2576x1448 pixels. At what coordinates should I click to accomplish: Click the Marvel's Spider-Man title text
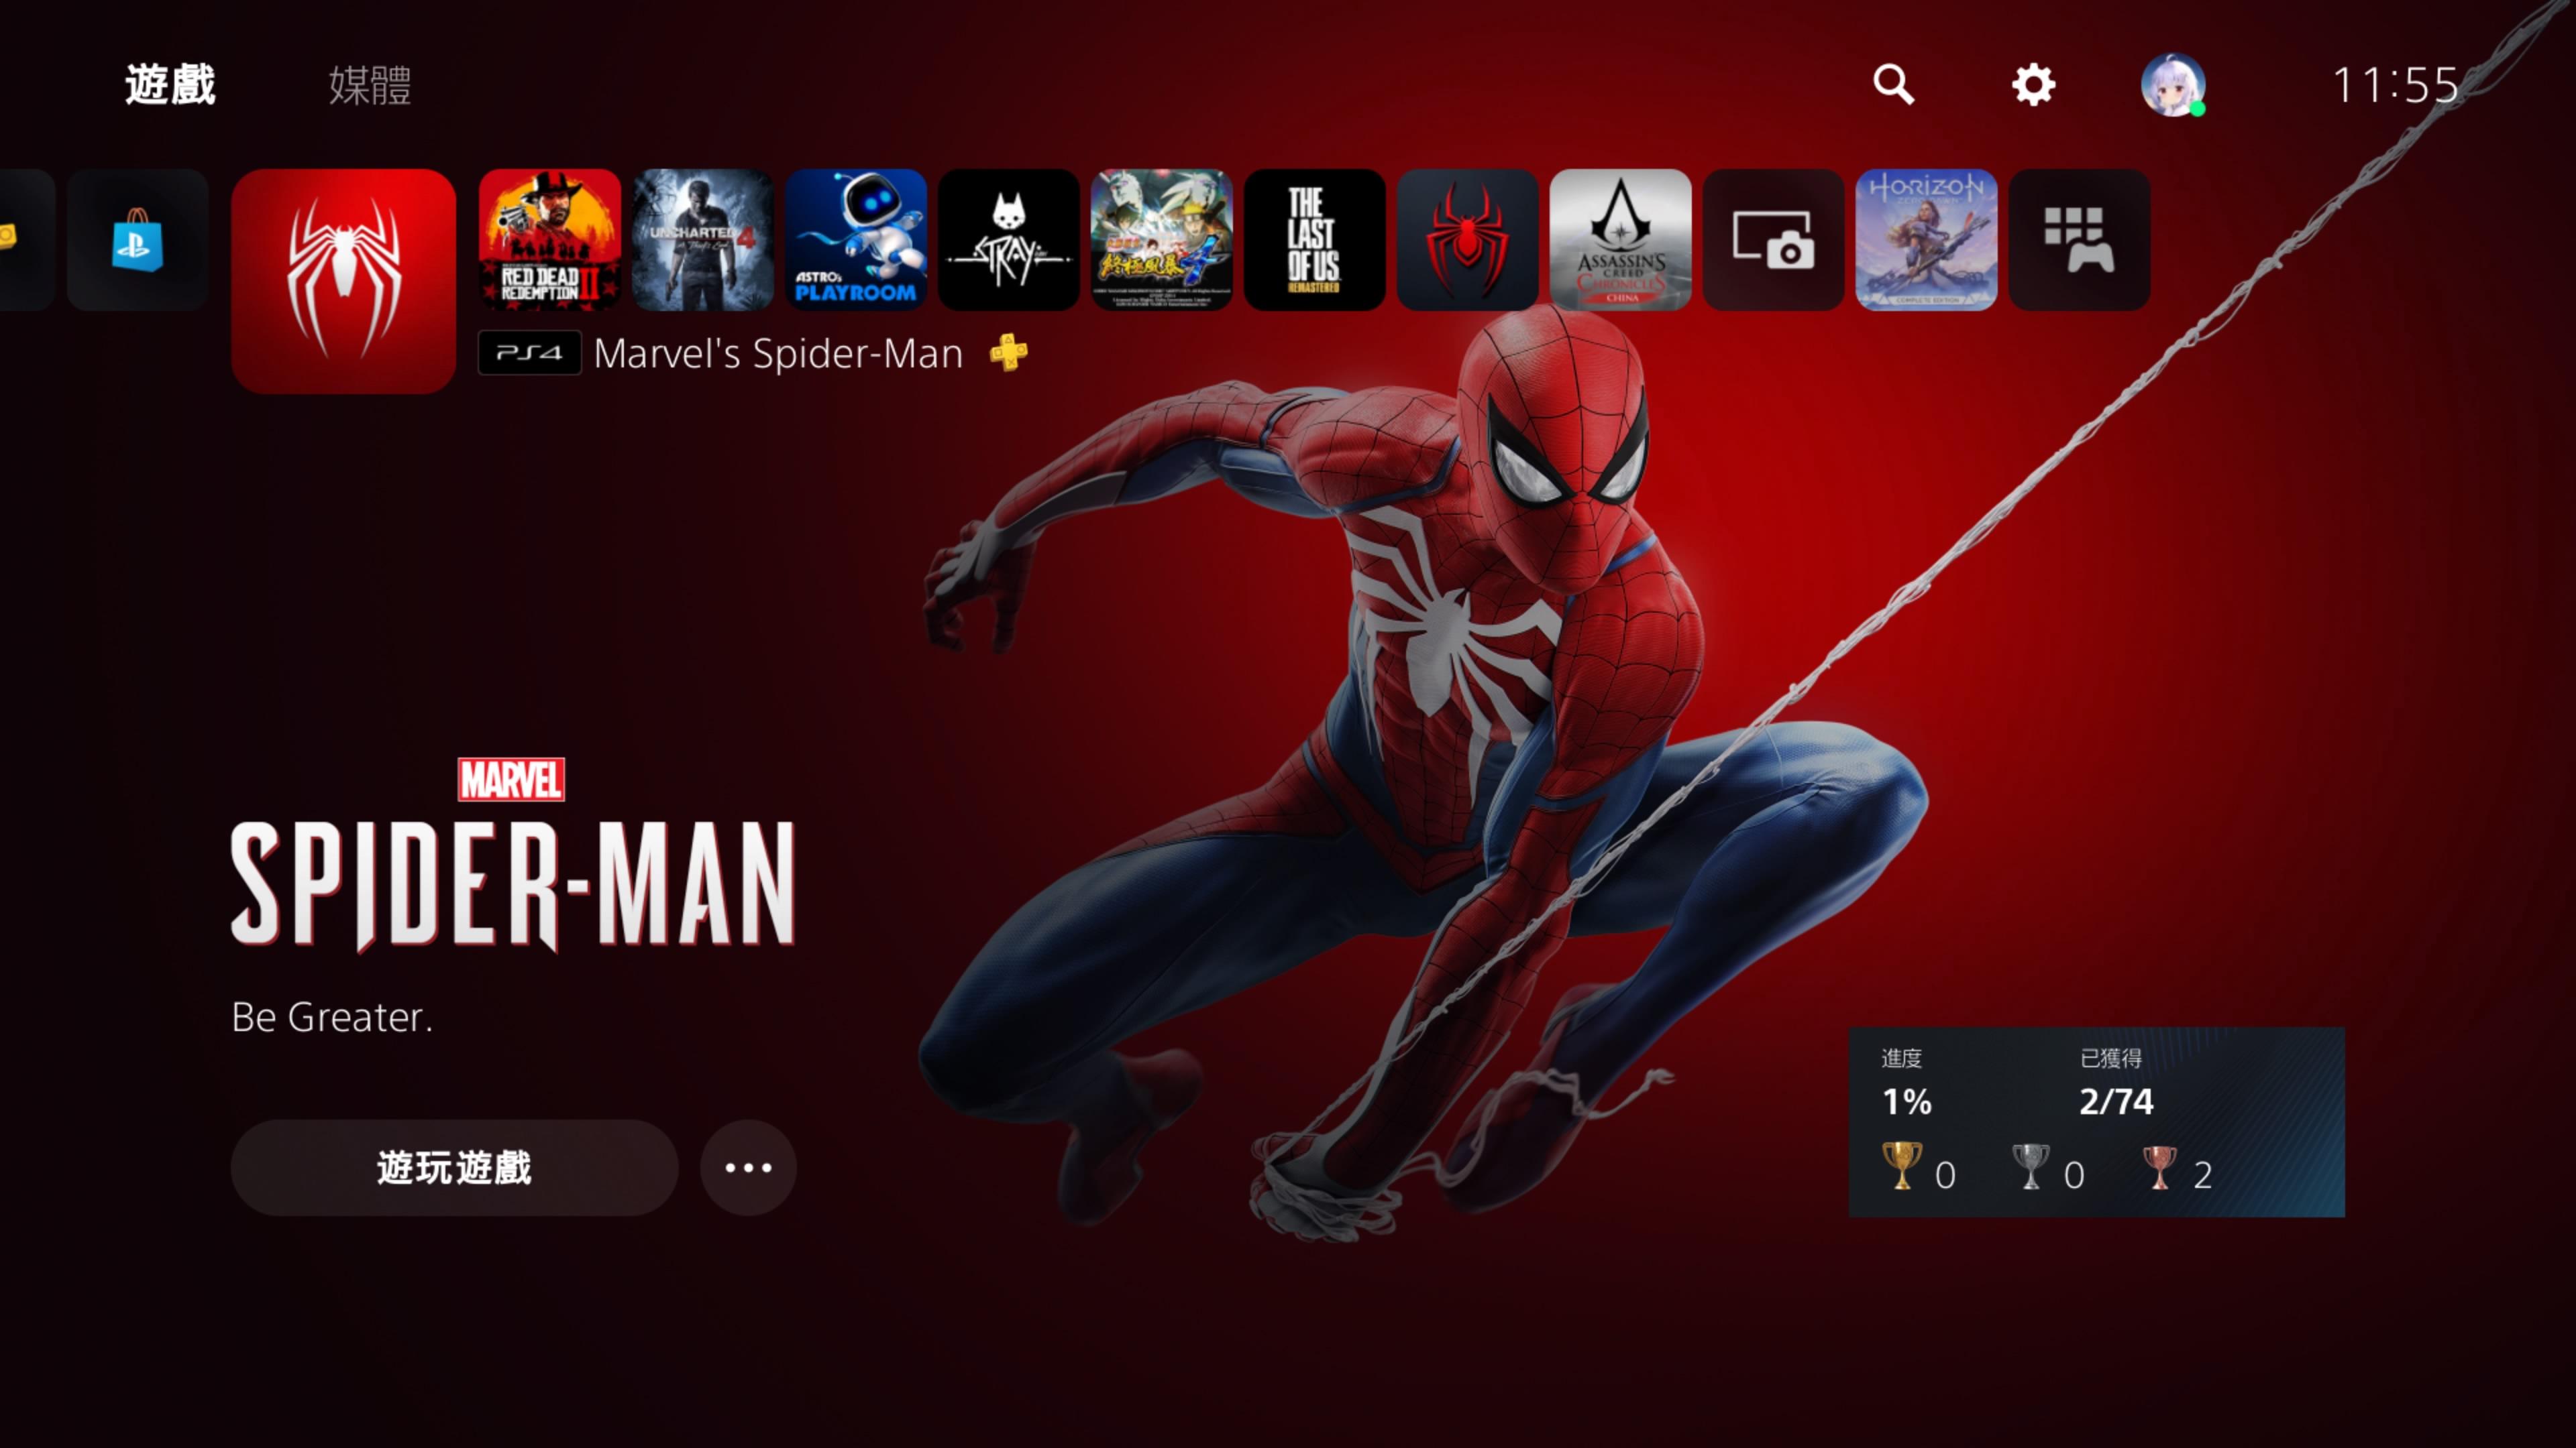tap(778, 353)
